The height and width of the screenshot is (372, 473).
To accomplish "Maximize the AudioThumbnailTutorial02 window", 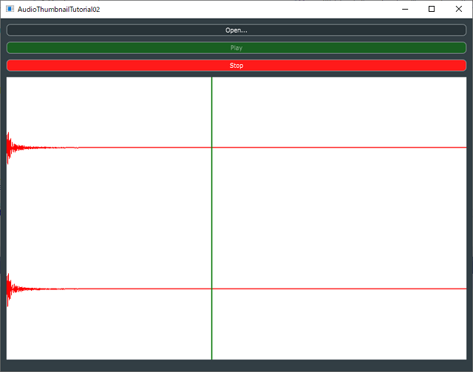I will (432, 9).
